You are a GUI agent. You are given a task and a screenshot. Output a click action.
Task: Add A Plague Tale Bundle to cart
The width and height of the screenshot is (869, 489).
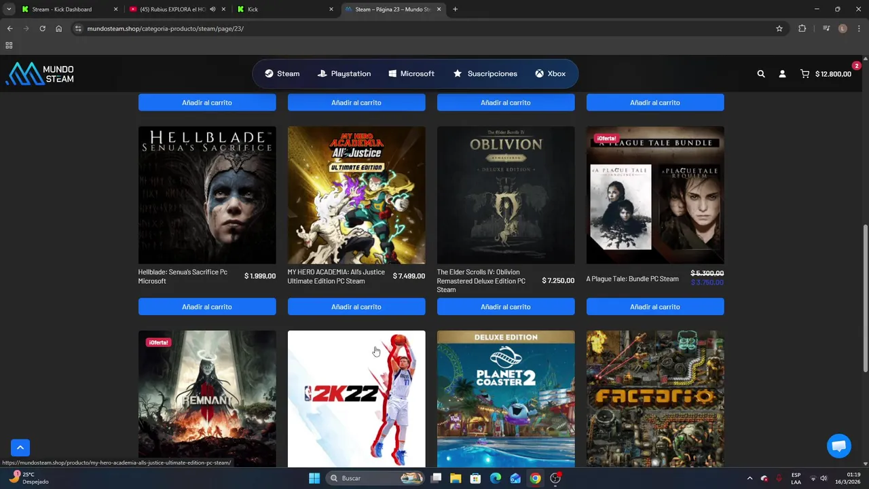pyautogui.click(x=655, y=307)
